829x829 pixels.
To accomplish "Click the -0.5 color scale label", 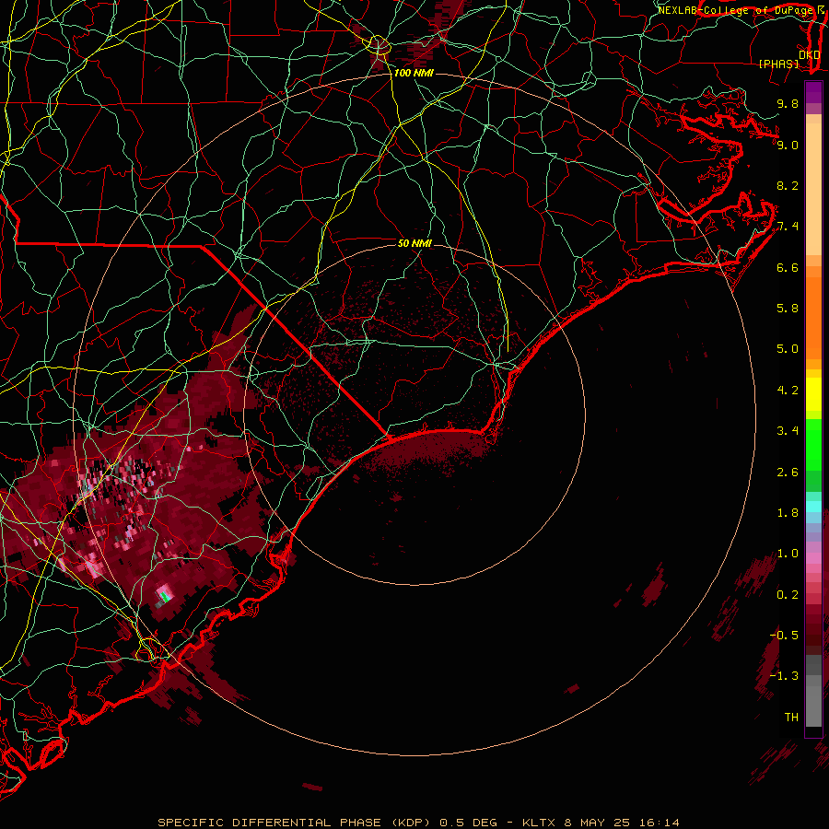I will (784, 636).
